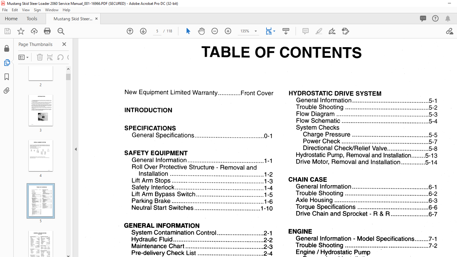Toggle the page thumbnails sidebar icon

[7, 63]
